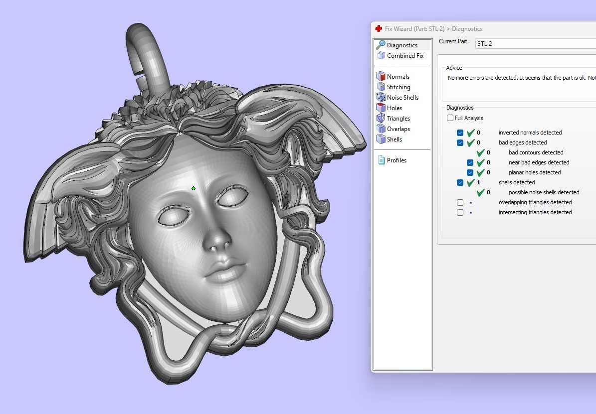Viewport: 596px width, 414px height.
Task: Open the Holes fixing page
Action: 394,108
